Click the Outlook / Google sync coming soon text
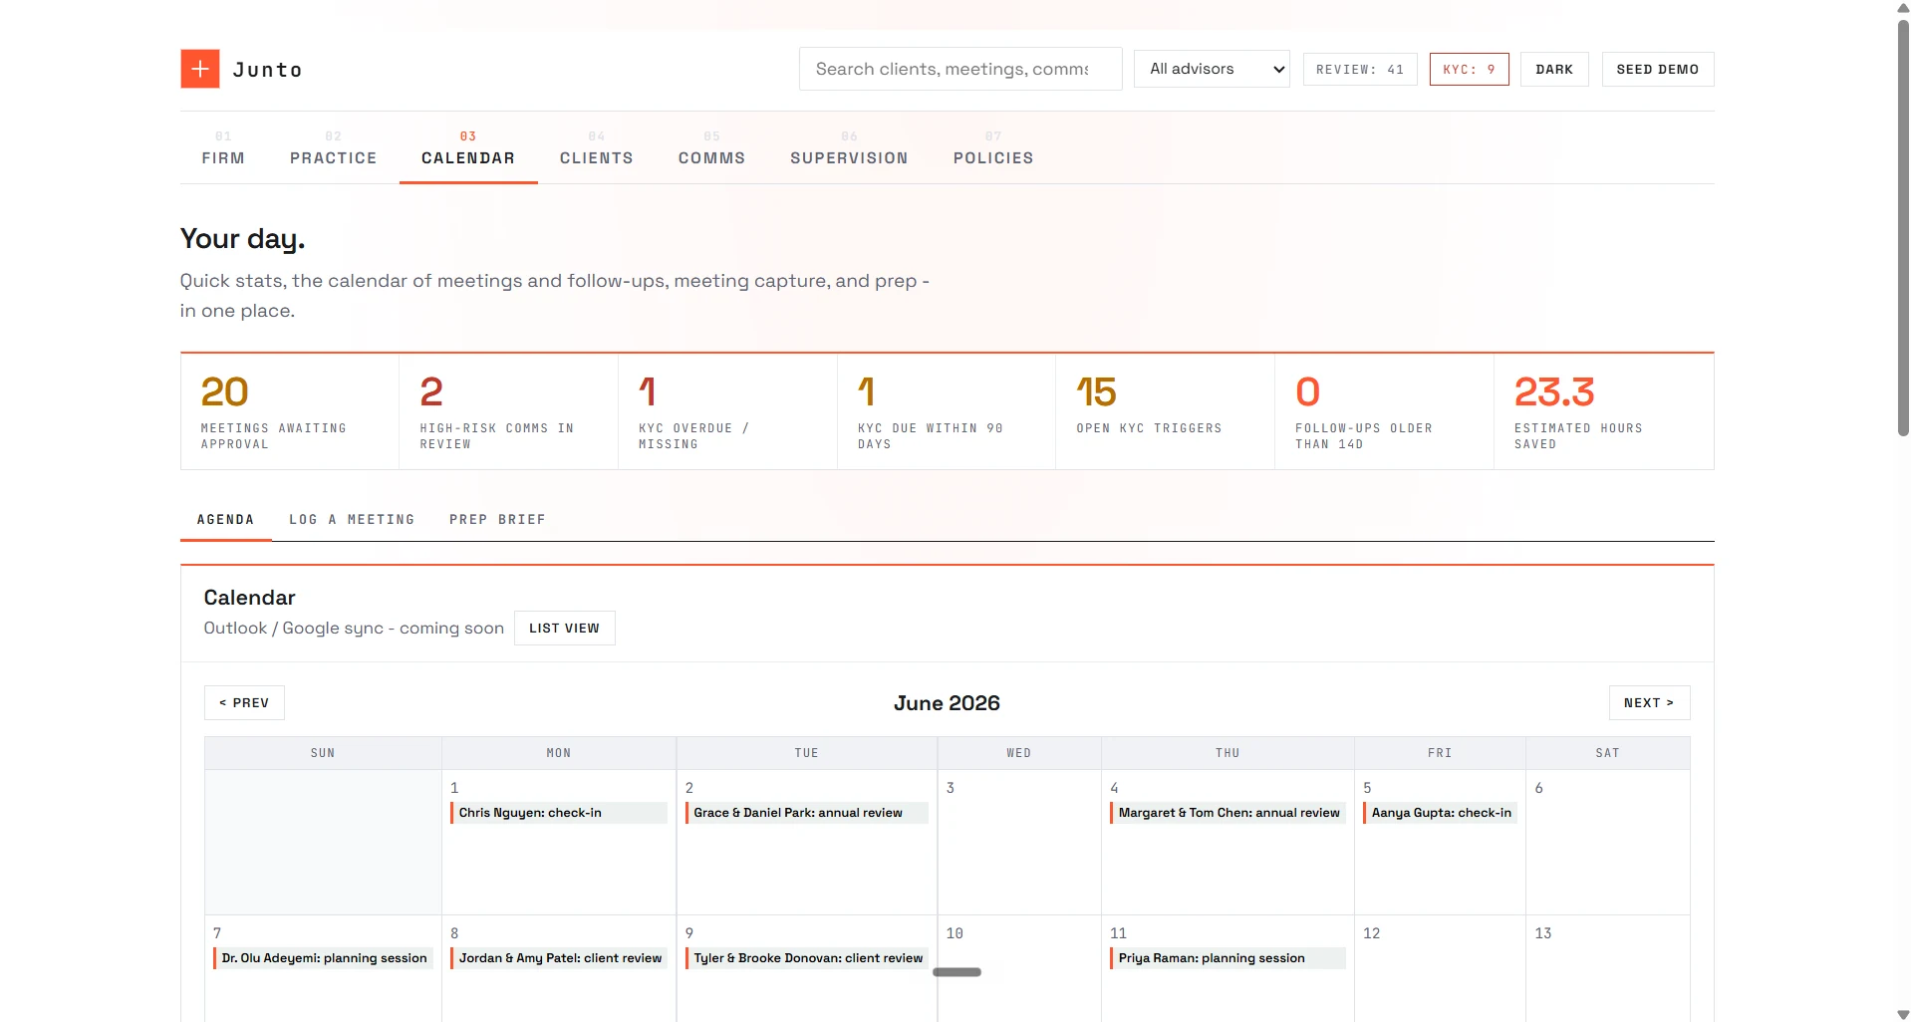 click(354, 628)
